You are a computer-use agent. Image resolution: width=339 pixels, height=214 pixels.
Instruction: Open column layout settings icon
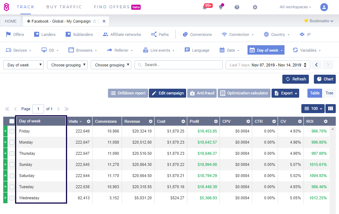pyautogui.click(x=330, y=108)
